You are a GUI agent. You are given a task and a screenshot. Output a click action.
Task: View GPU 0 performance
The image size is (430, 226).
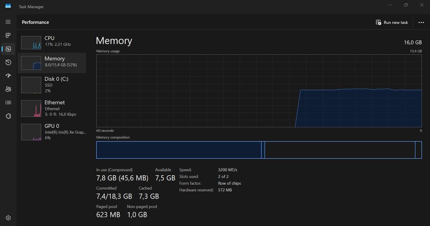pos(52,131)
